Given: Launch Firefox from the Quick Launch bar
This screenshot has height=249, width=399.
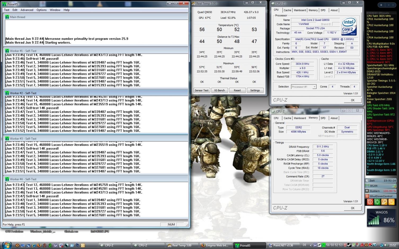Looking at the screenshot, I should pos(39,245).
